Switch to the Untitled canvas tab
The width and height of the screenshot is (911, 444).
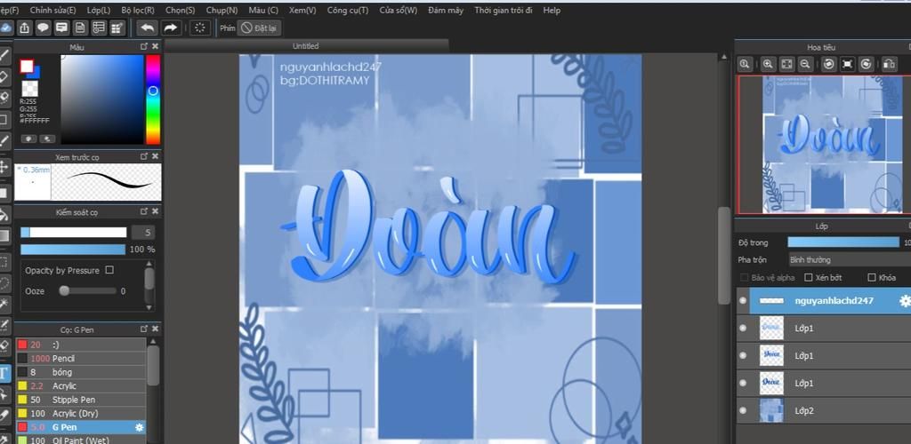click(306, 46)
